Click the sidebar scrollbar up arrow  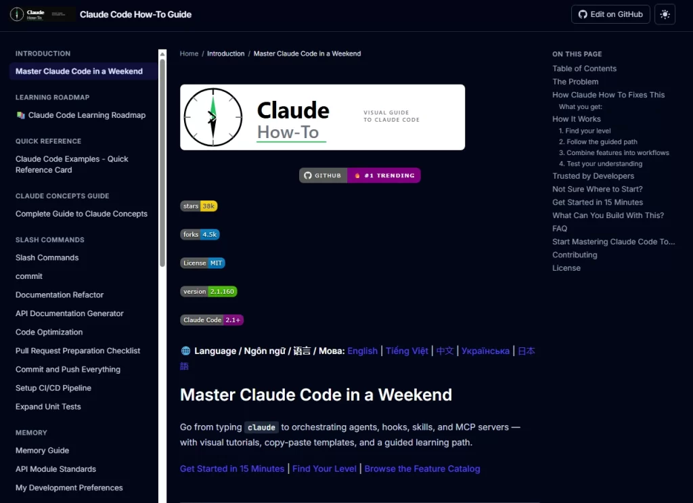pos(162,54)
